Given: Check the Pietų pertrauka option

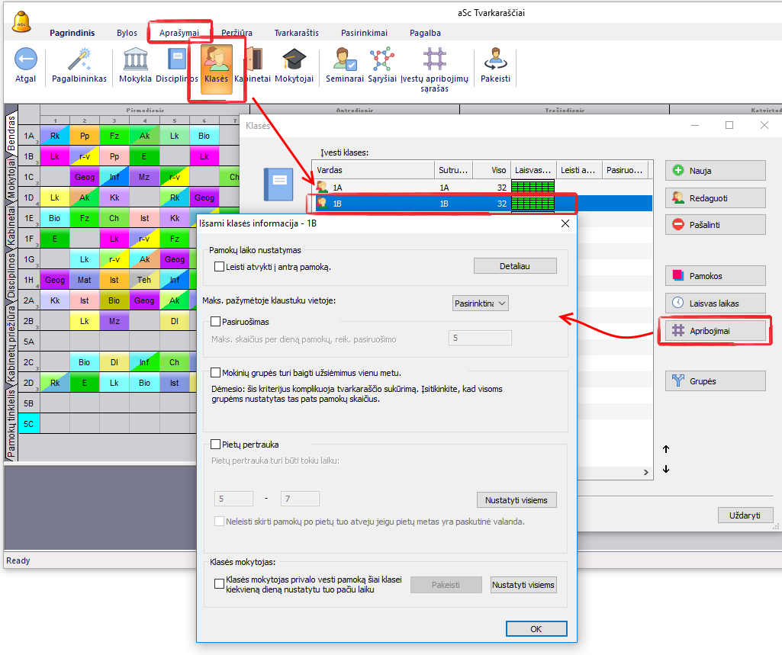Looking at the screenshot, I should point(215,444).
